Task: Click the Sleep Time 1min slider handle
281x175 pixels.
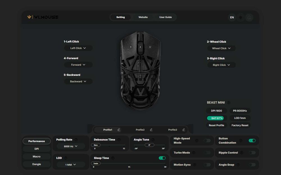Action: click(96, 164)
